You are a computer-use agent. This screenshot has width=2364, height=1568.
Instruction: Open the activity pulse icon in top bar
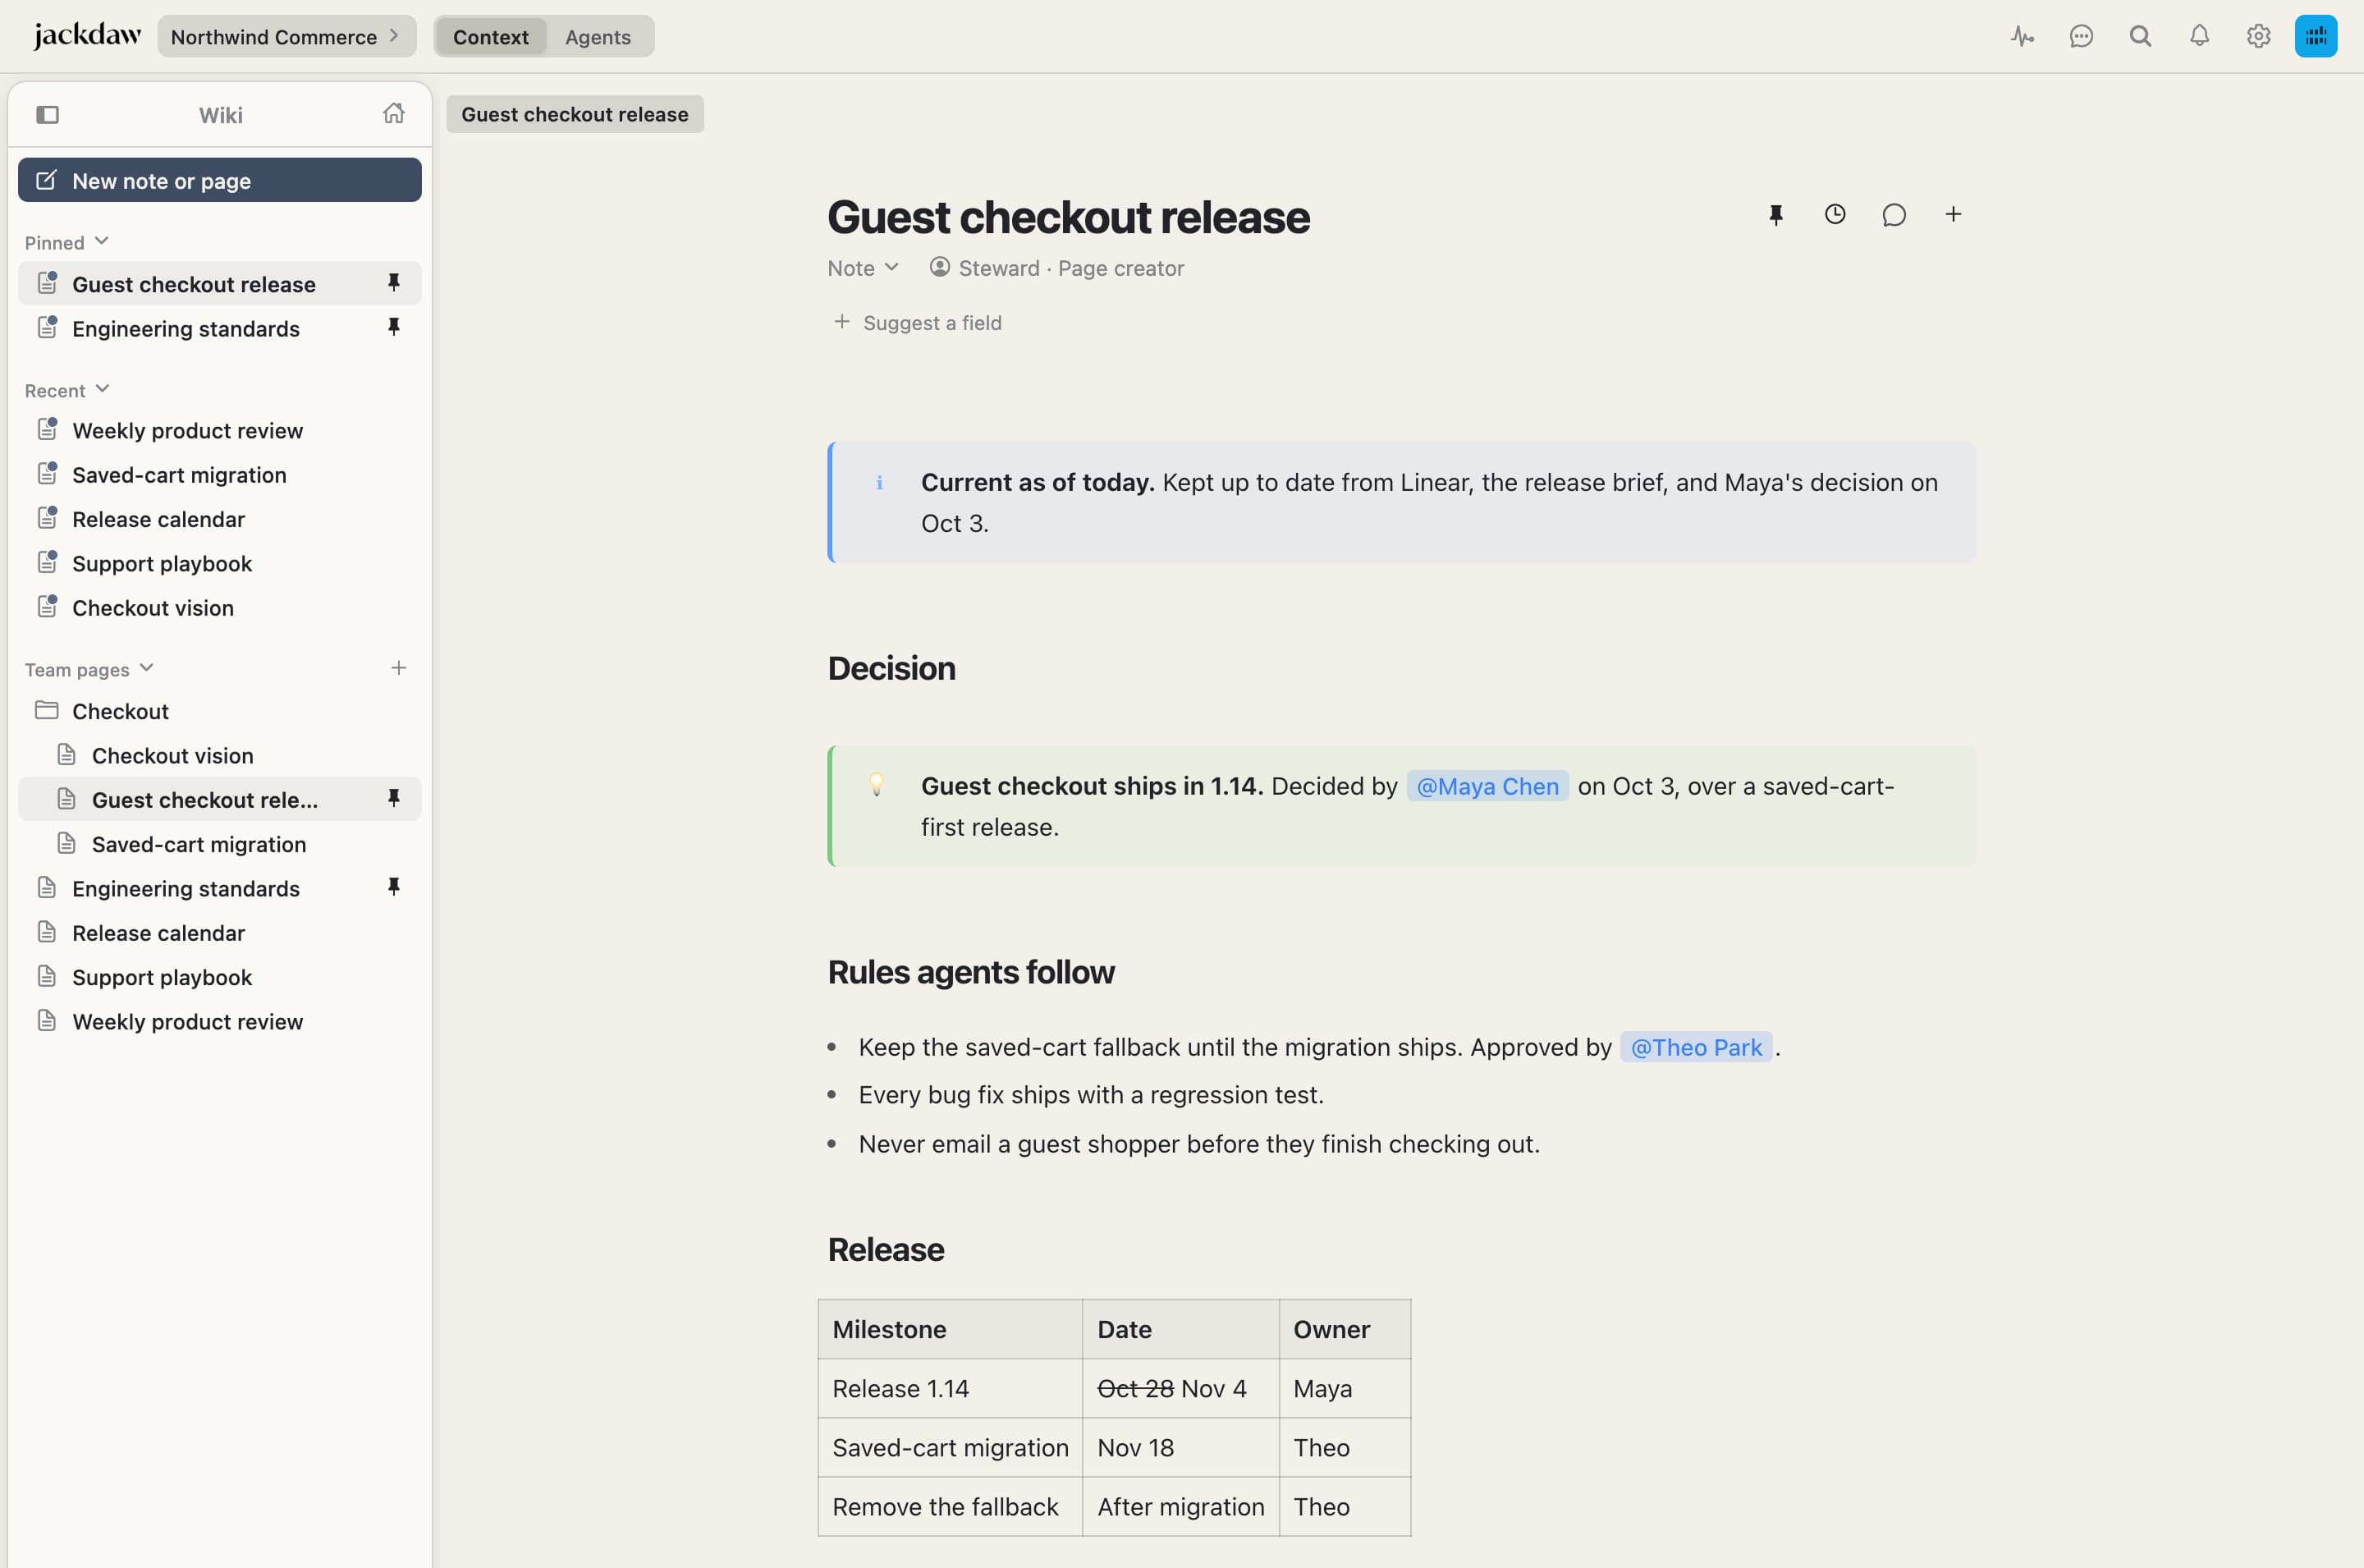click(x=2023, y=37)
